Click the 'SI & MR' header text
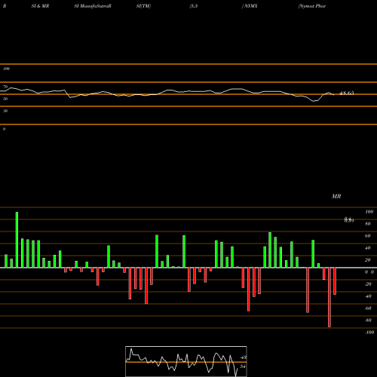Viewport: 377px width, 377px height. (40, 6)
